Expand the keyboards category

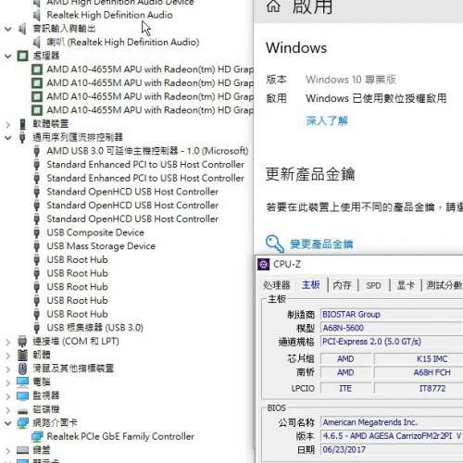pos(8,450)
